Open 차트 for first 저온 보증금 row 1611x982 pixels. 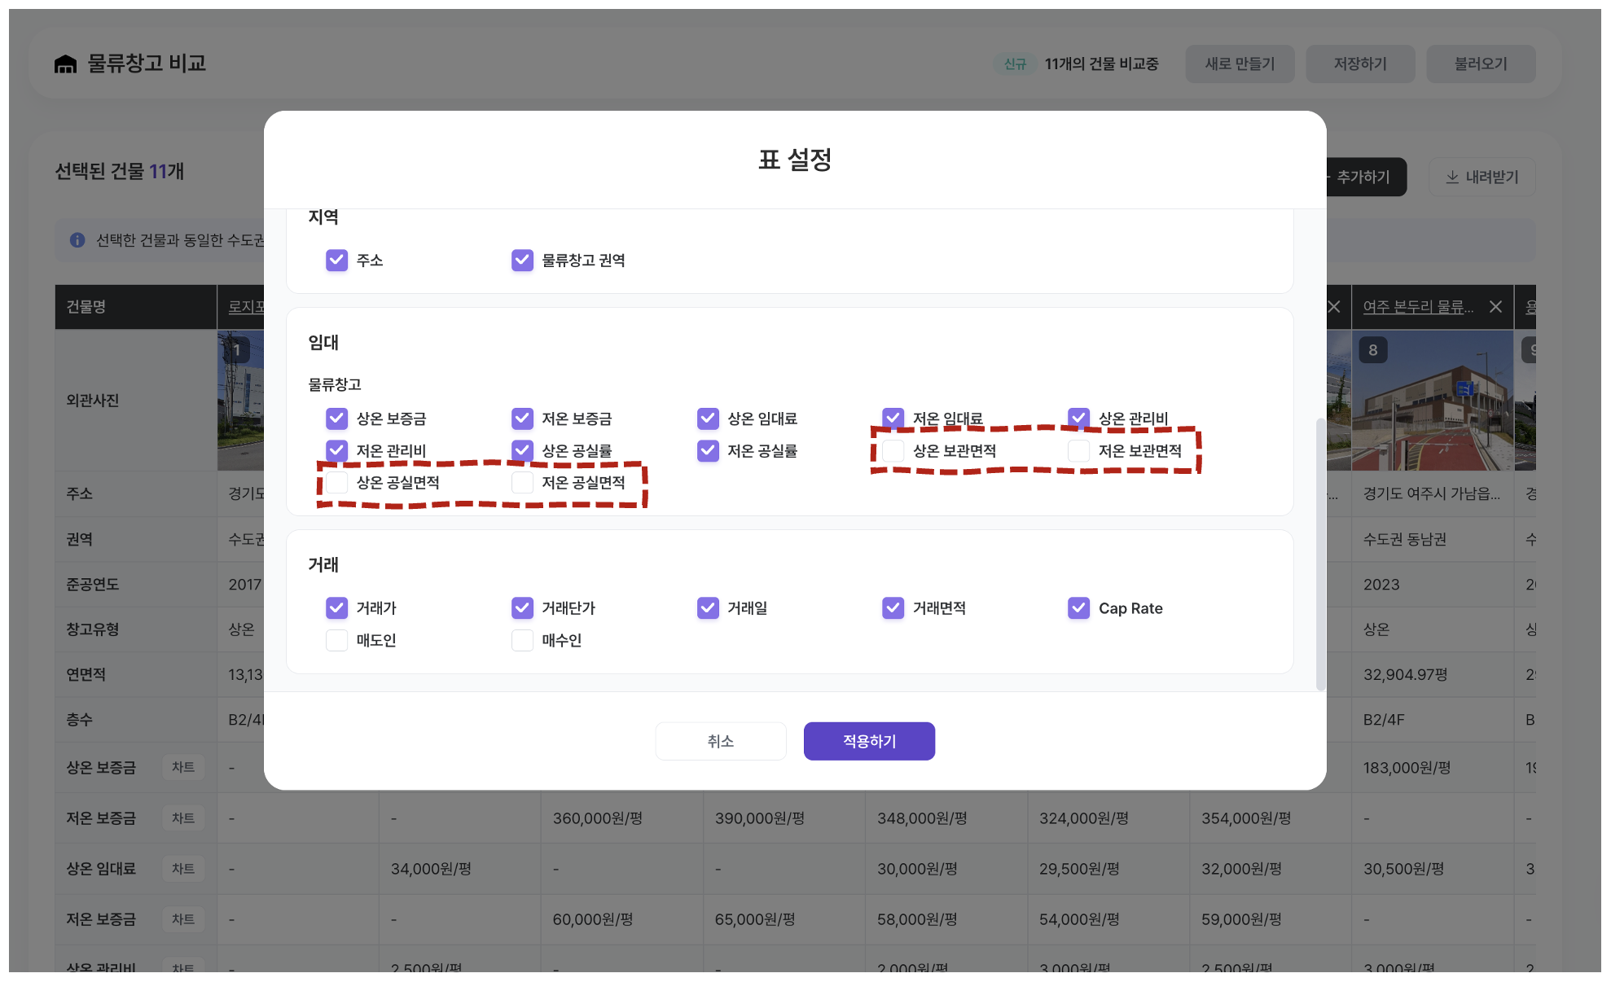click(182, 818)
